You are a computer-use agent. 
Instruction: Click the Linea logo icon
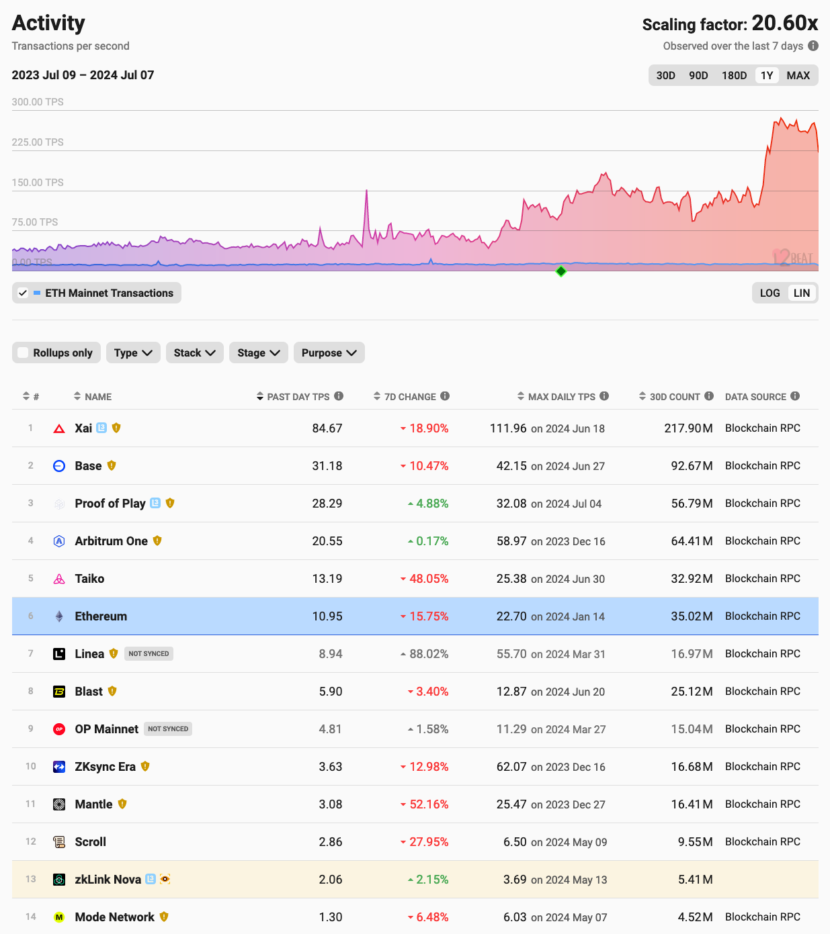59,654
